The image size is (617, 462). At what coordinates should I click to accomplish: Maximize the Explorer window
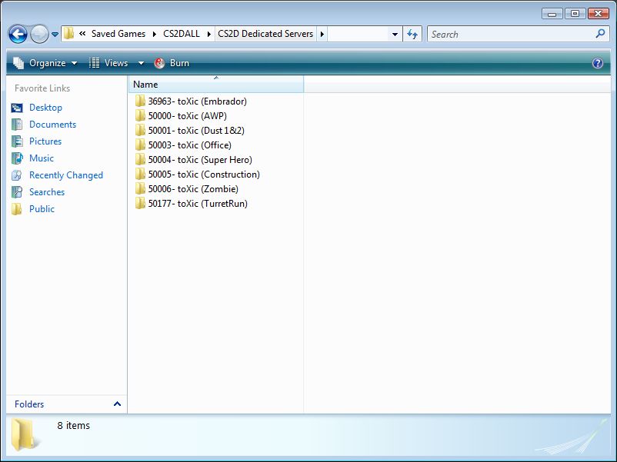click(575, 14)
